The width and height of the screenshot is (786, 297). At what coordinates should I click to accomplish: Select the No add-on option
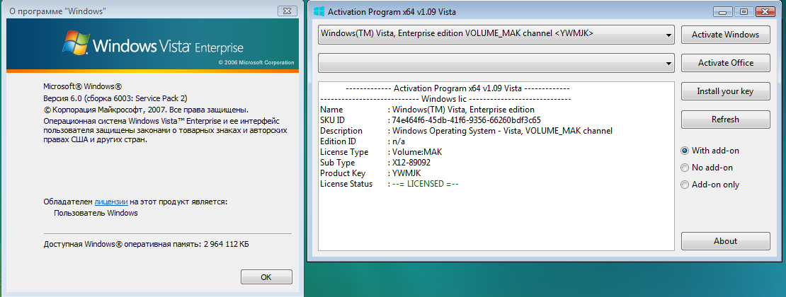click(706, 168)
